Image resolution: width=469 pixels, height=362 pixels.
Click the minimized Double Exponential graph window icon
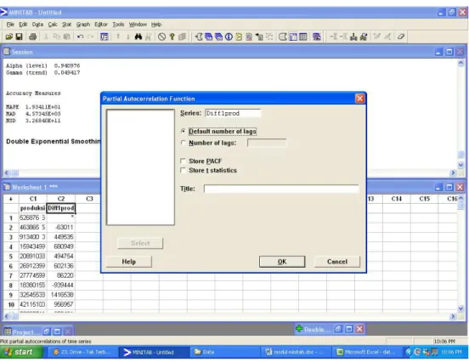pyautogui.click(x=299, y=329)
